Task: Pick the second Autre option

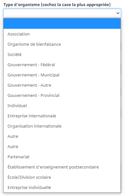Action: (x=62, y=147)
